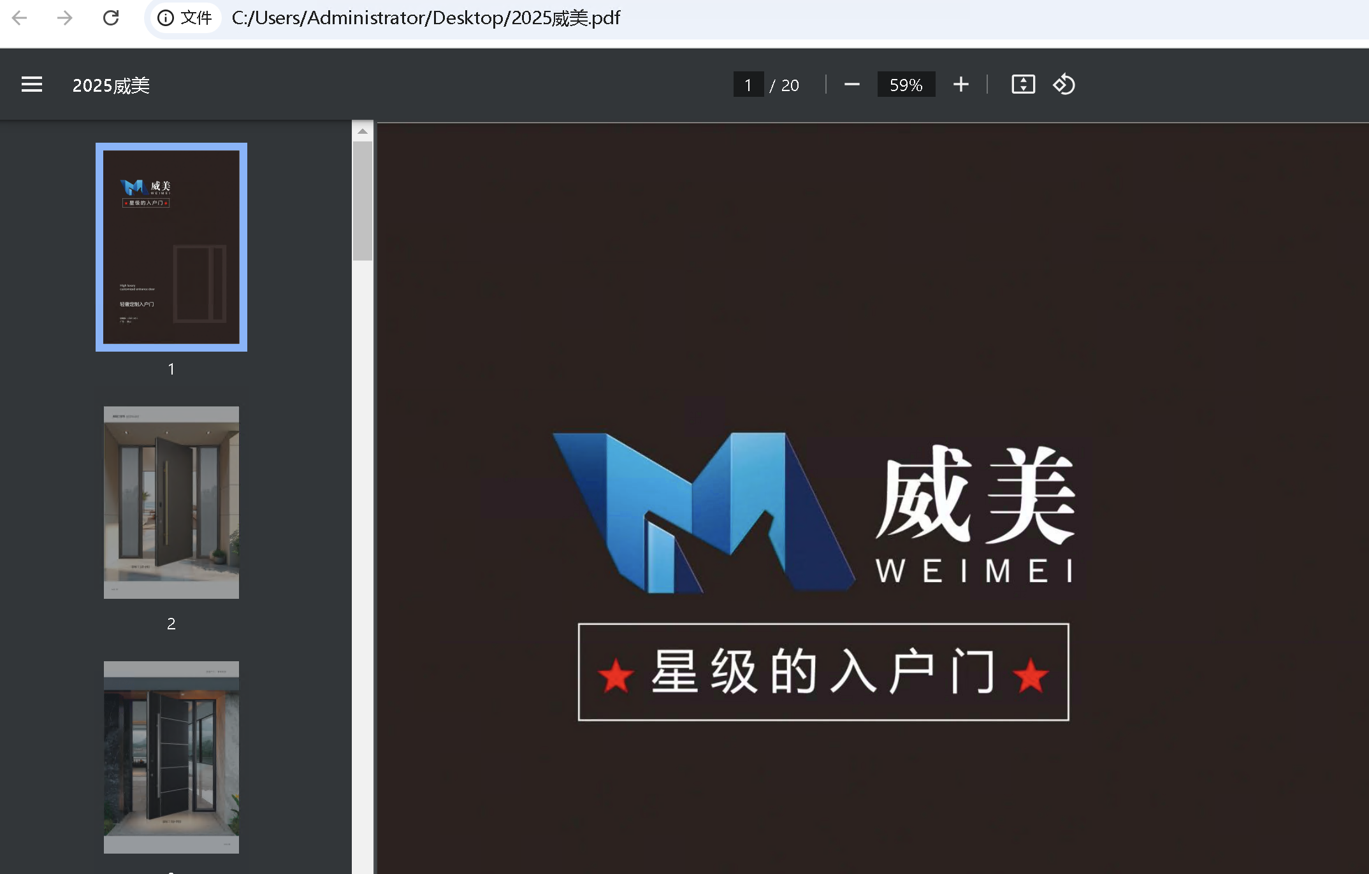Image resolution: width=1369 pixels, height=874 pixels.
Task: Click the fit to page icon
Action: click(x=1023, y=85)
